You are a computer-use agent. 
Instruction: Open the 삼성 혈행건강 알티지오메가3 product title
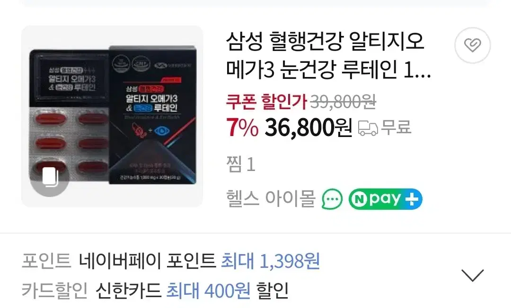(x=328, y=56)
